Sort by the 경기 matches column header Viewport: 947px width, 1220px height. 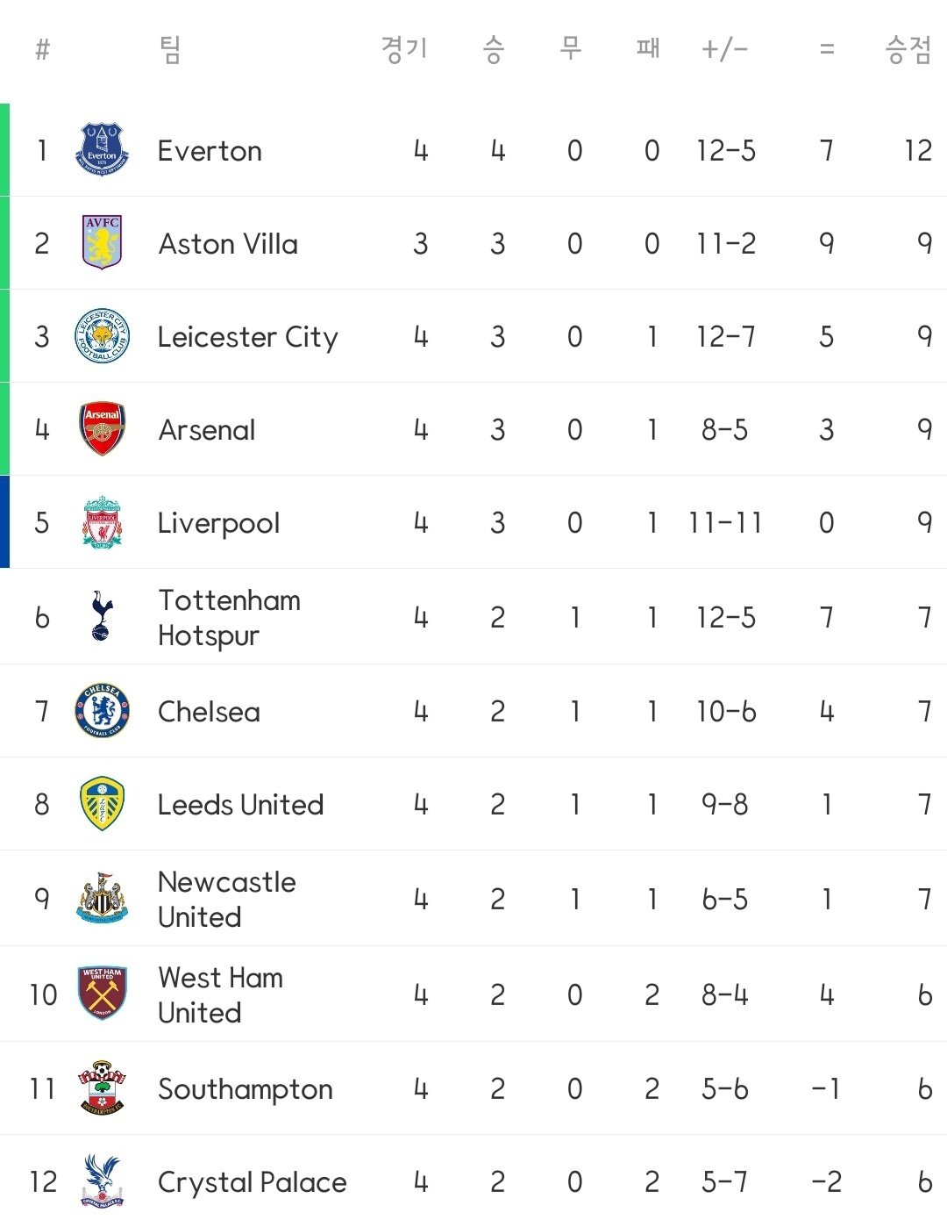click(404, 49)
